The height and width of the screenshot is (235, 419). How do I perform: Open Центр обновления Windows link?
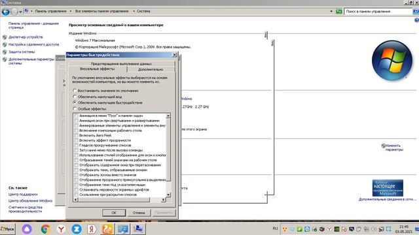pyautogui.click(x=31, y=200)
